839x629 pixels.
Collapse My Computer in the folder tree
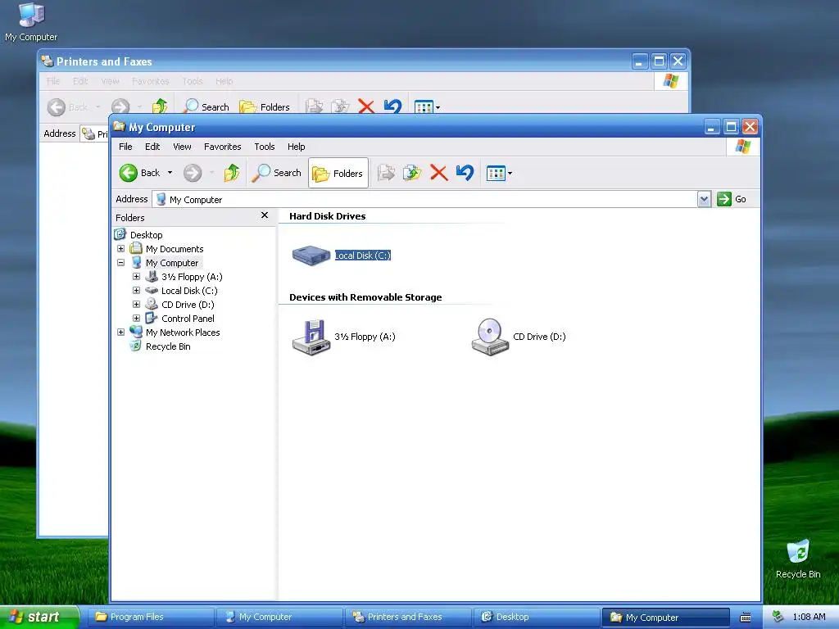[x=121, y=263]
